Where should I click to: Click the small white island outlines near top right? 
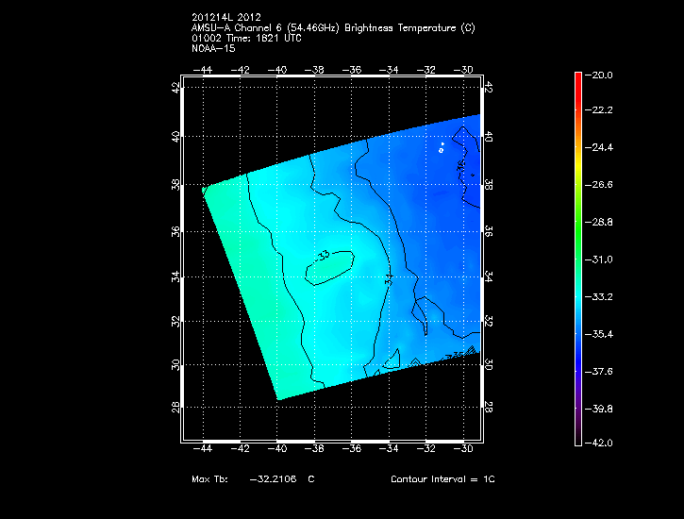pos(442,148)
